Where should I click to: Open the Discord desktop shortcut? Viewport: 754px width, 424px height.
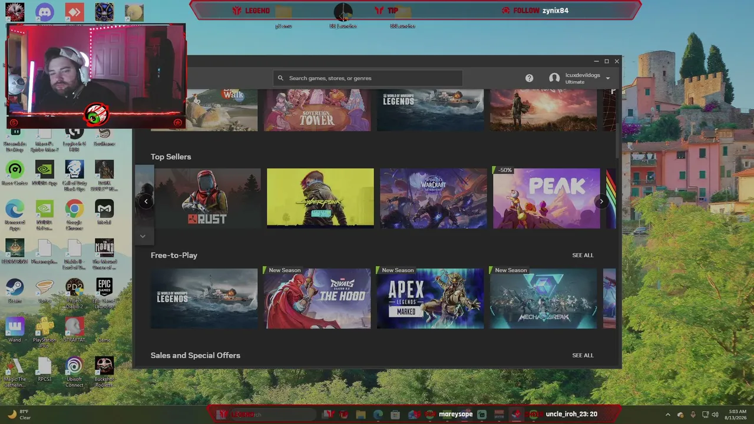(45, 12)
